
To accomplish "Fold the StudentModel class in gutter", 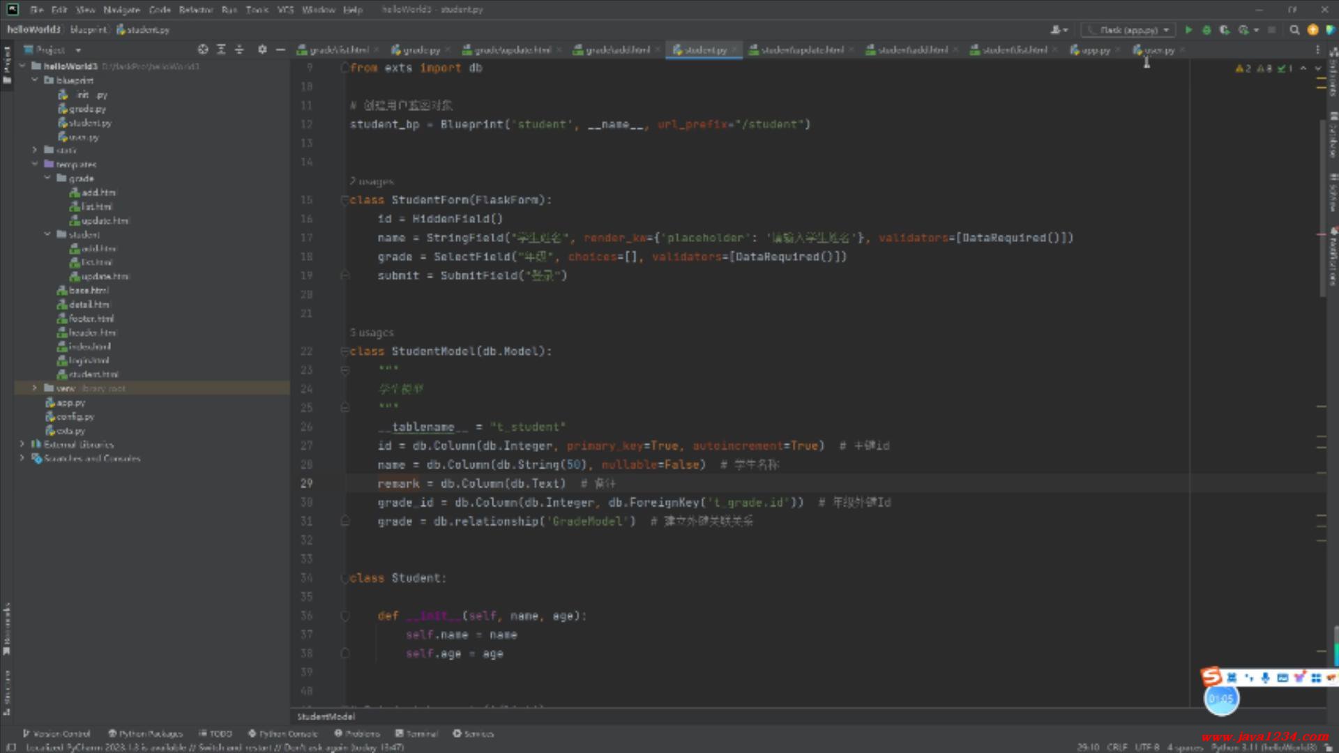I will (x=345, y=351).
